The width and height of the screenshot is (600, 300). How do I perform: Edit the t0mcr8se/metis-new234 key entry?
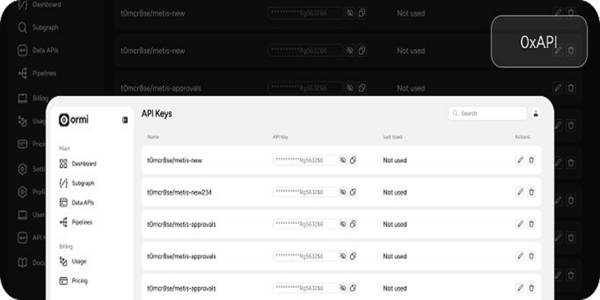tap(520, 192)
